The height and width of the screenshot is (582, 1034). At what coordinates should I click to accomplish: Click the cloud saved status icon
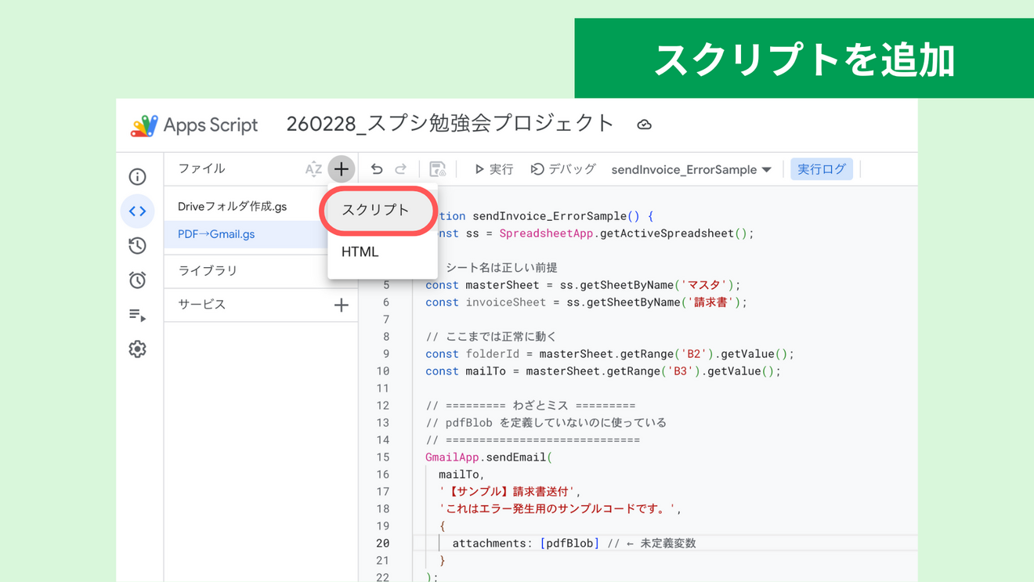pyautogui.click(x=644, y=125)
